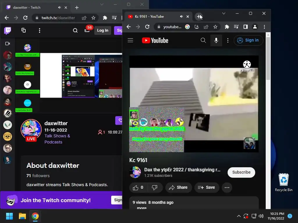Screen dimensions: 298x223
Task: Share YouTube page from address bar icon
Action: pyautogui.click(x=206, y=27)
